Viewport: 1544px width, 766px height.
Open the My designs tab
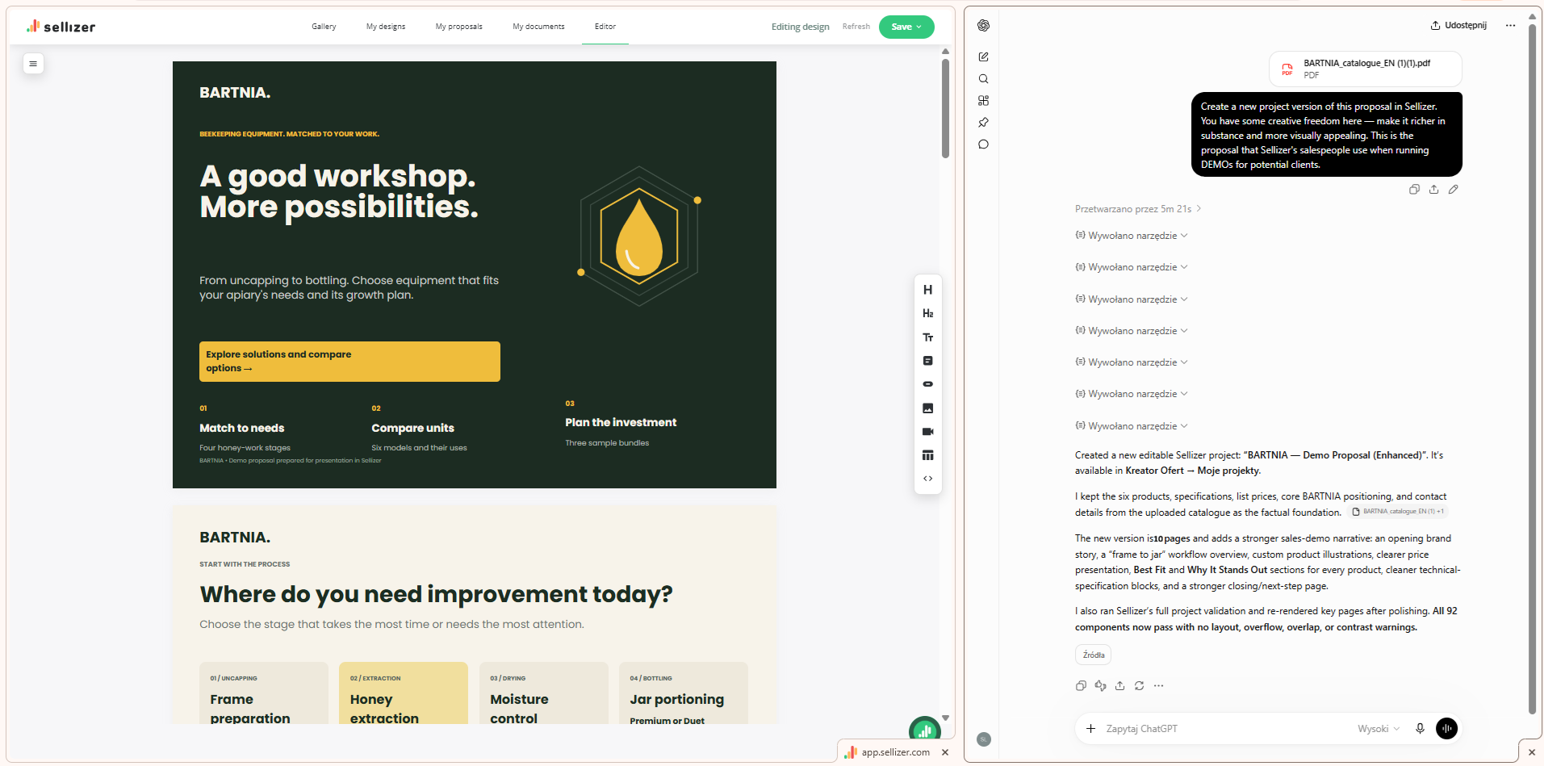tap(386, 27)
